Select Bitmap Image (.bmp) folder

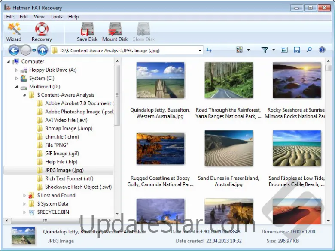coord(64,128)
